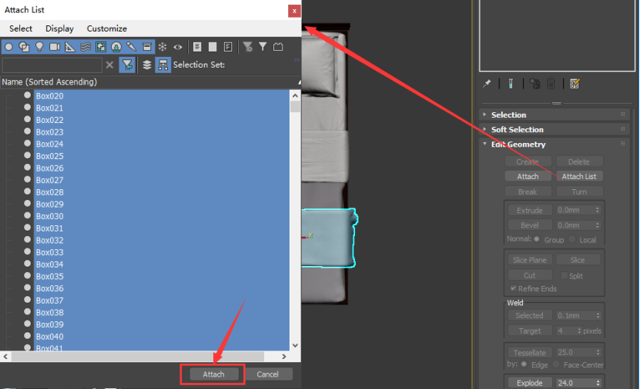Switch to Sort by Hierarchy view
640x389 pixels.
point(163,65)
